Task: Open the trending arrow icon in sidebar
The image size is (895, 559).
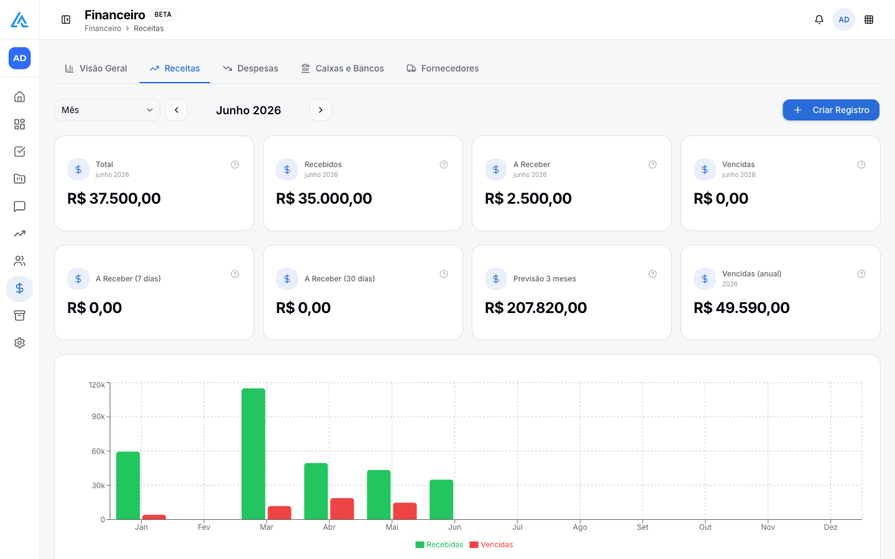Action: pos(20,234)
